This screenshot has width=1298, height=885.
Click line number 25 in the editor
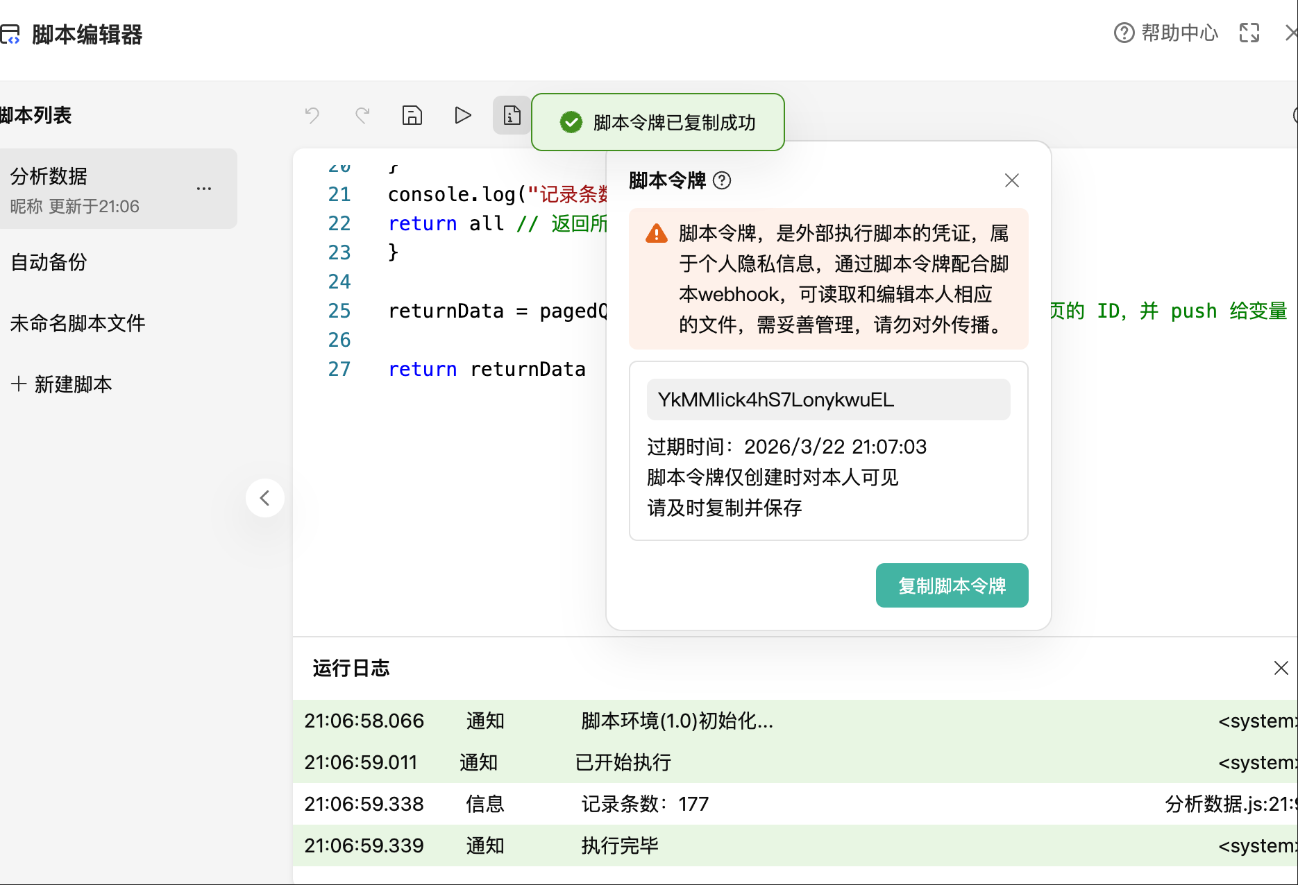339,311
